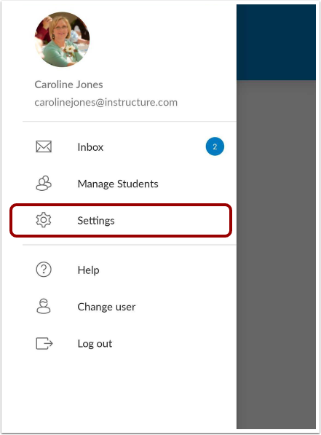321x435 pixels.
Task: Click the Settings gear icon
Action: pyautogui.click(x=44, y=220)
